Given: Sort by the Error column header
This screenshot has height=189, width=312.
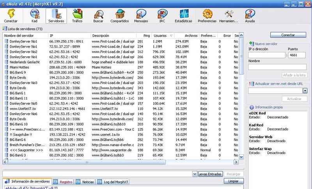Looking at the screenshot, I should tap(225, 36).
